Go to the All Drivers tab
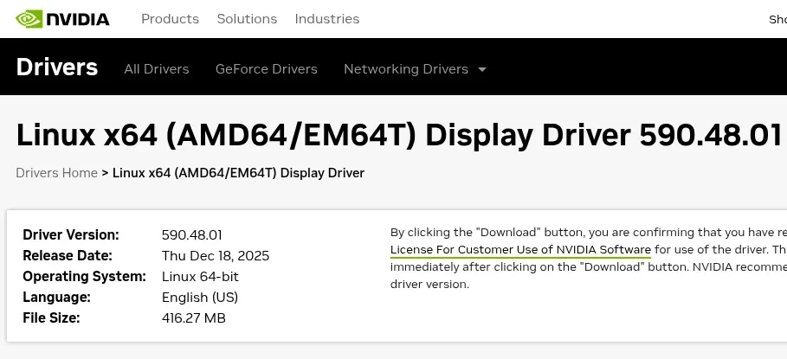 156,69
